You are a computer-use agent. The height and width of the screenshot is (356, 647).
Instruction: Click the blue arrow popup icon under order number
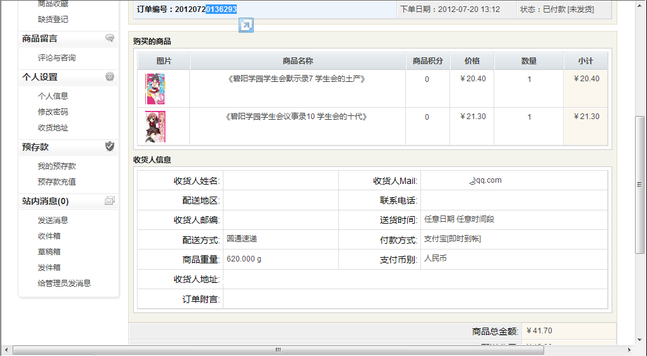(x=246, y=26)
